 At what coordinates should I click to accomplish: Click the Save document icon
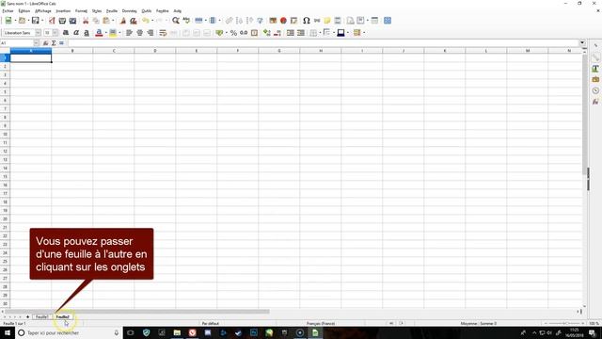point(36,21)
